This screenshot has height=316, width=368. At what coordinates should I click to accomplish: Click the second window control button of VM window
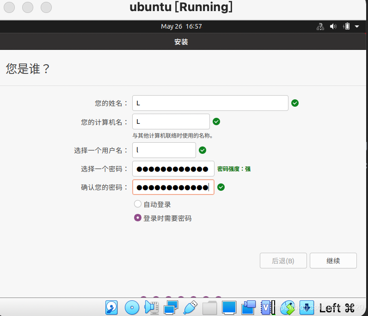[28, 7]
